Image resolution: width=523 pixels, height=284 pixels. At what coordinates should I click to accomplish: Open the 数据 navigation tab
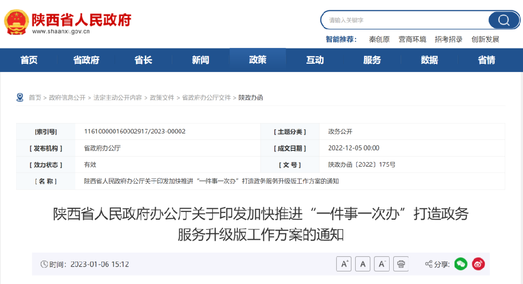(429, 60)
